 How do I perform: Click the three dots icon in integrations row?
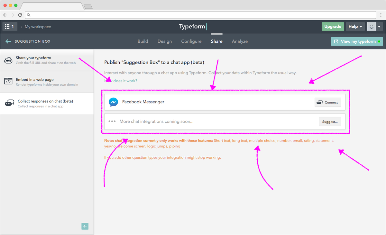(112, 121)
